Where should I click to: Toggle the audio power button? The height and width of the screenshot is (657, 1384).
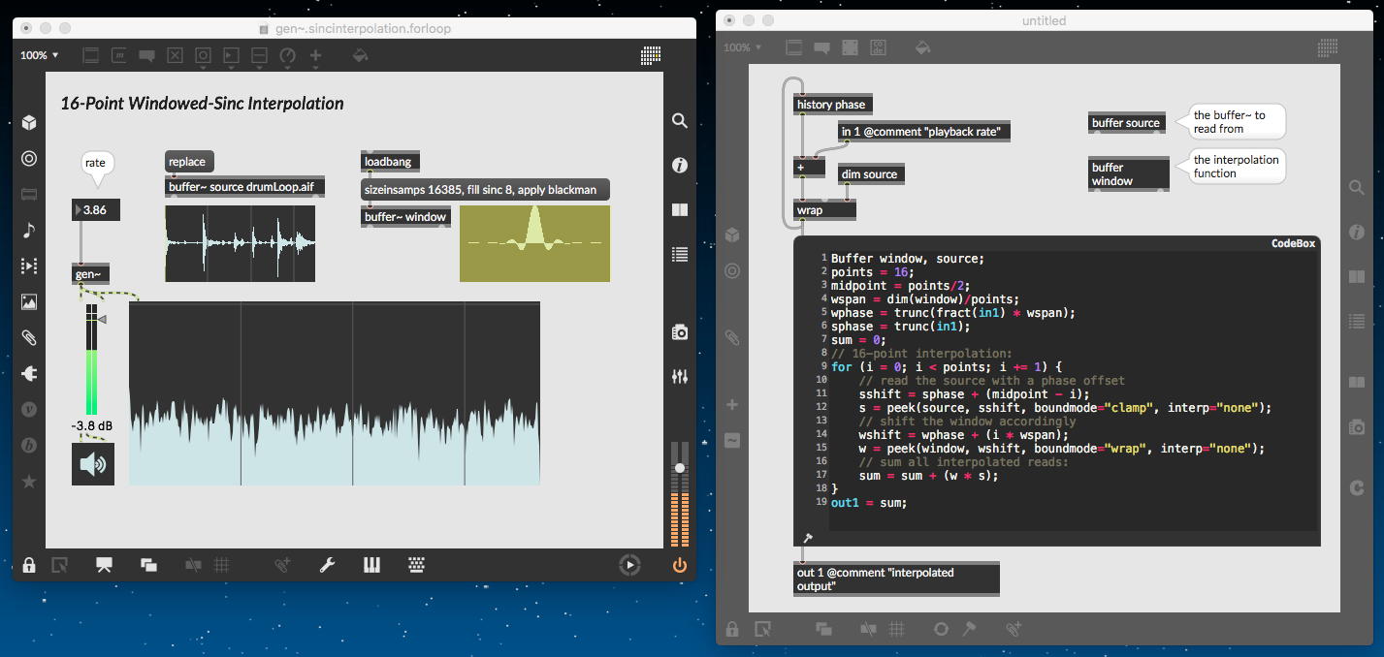[x=680, y=565]
